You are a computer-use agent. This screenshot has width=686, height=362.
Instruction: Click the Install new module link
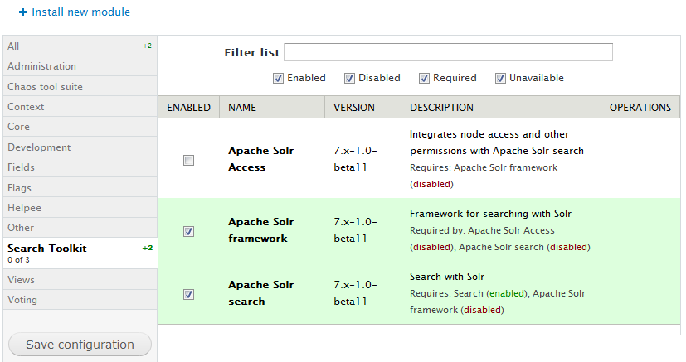point(80,12)
